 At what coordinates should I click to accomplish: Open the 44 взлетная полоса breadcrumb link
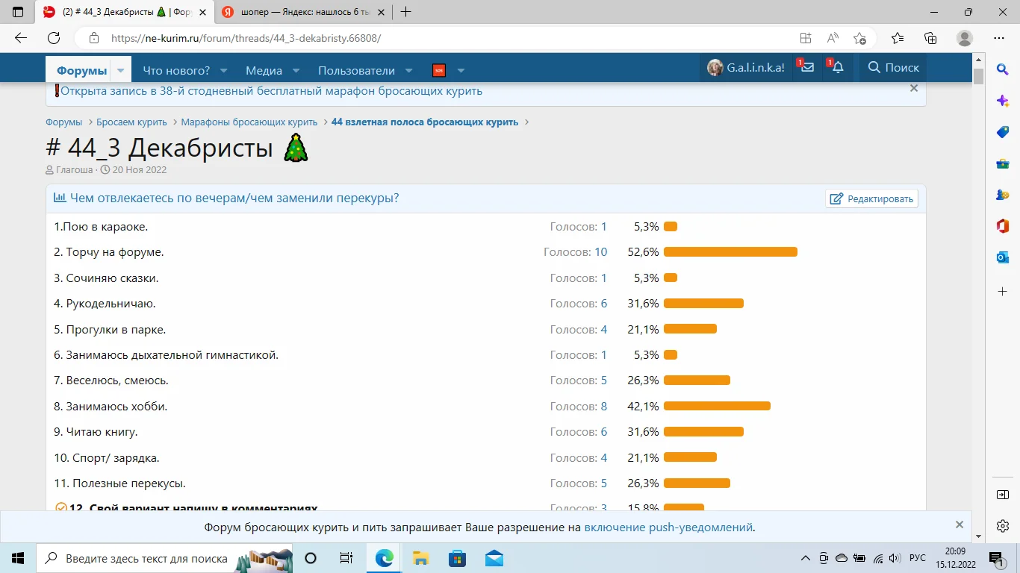[x=425, y=122]
